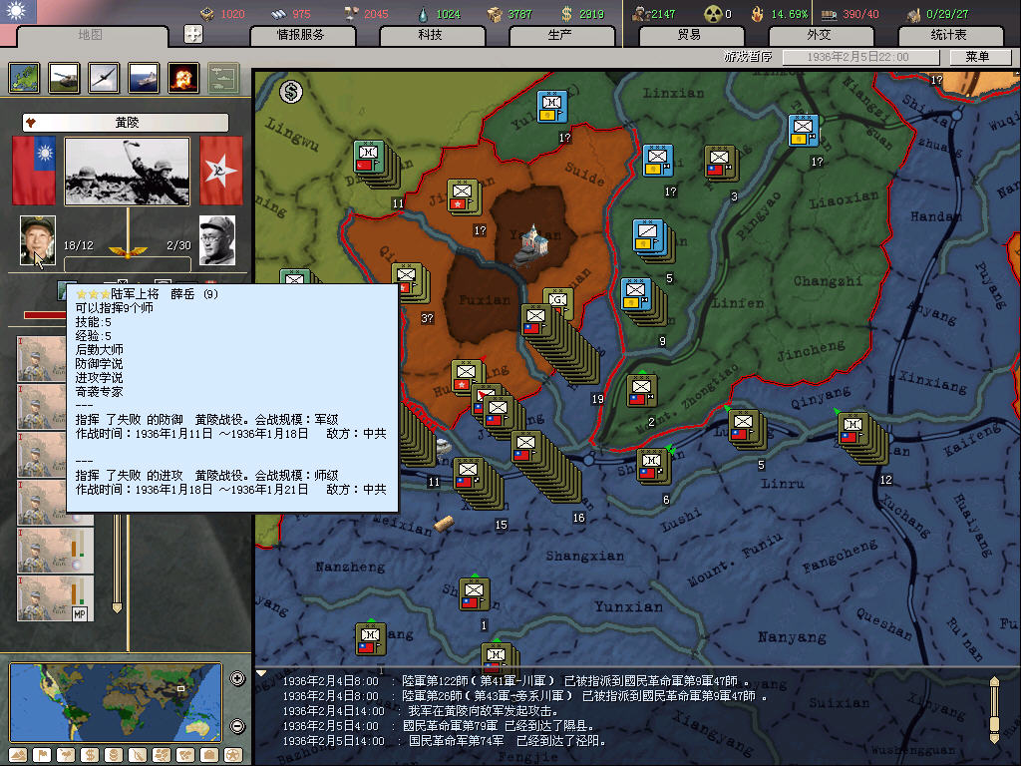Click the division list scrollbar slider handle
Viewport: 1021px width, 766px height.
click(118, 604)
